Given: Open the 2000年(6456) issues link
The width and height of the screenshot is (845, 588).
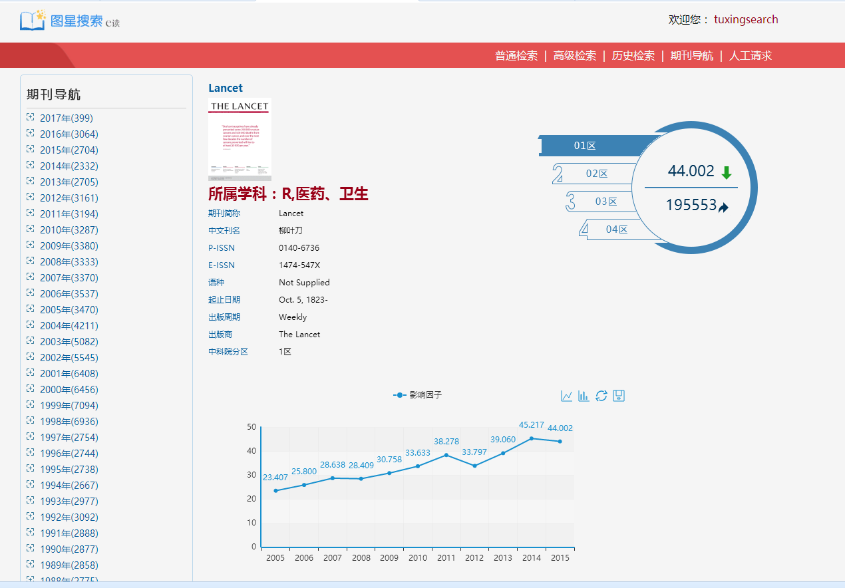Looking at the screenshot, I should [69, 390].
